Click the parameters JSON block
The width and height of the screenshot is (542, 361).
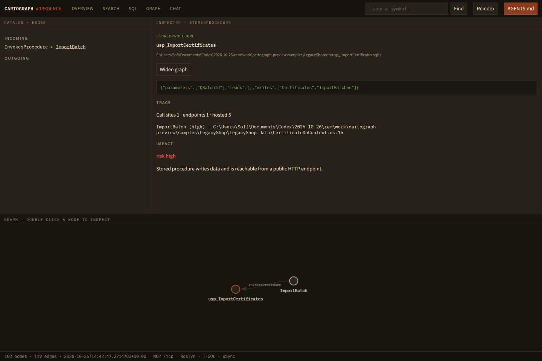tap(347, 88)
